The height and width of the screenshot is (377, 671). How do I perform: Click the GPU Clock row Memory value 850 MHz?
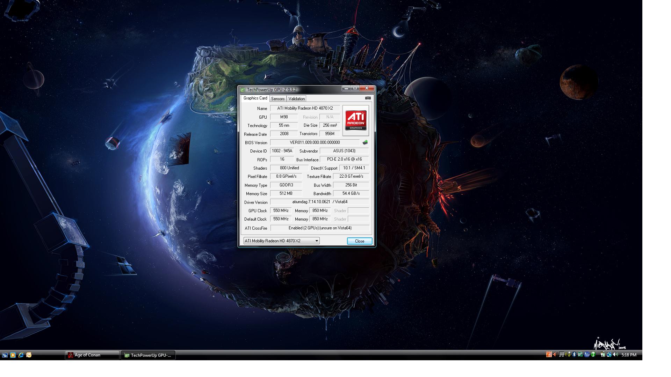[320, 210]
